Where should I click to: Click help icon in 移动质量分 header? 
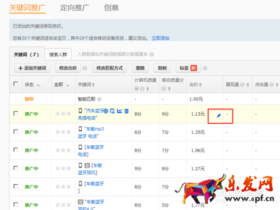(x=164, y=89)
